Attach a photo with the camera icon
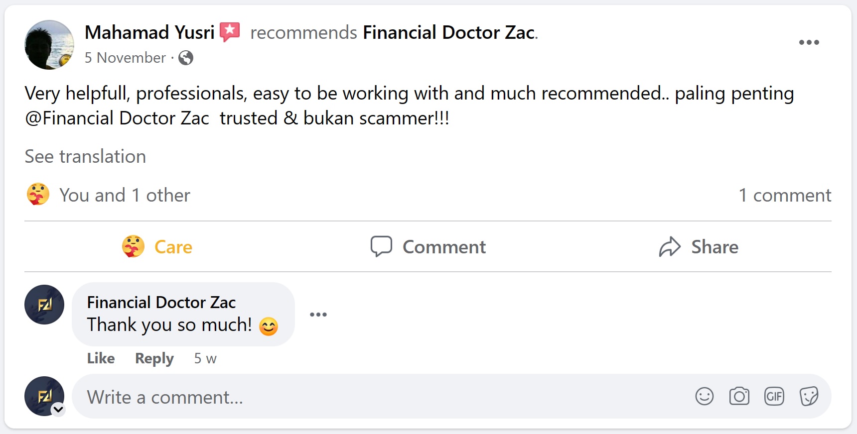Screen dimensions: 857x434 739,397
